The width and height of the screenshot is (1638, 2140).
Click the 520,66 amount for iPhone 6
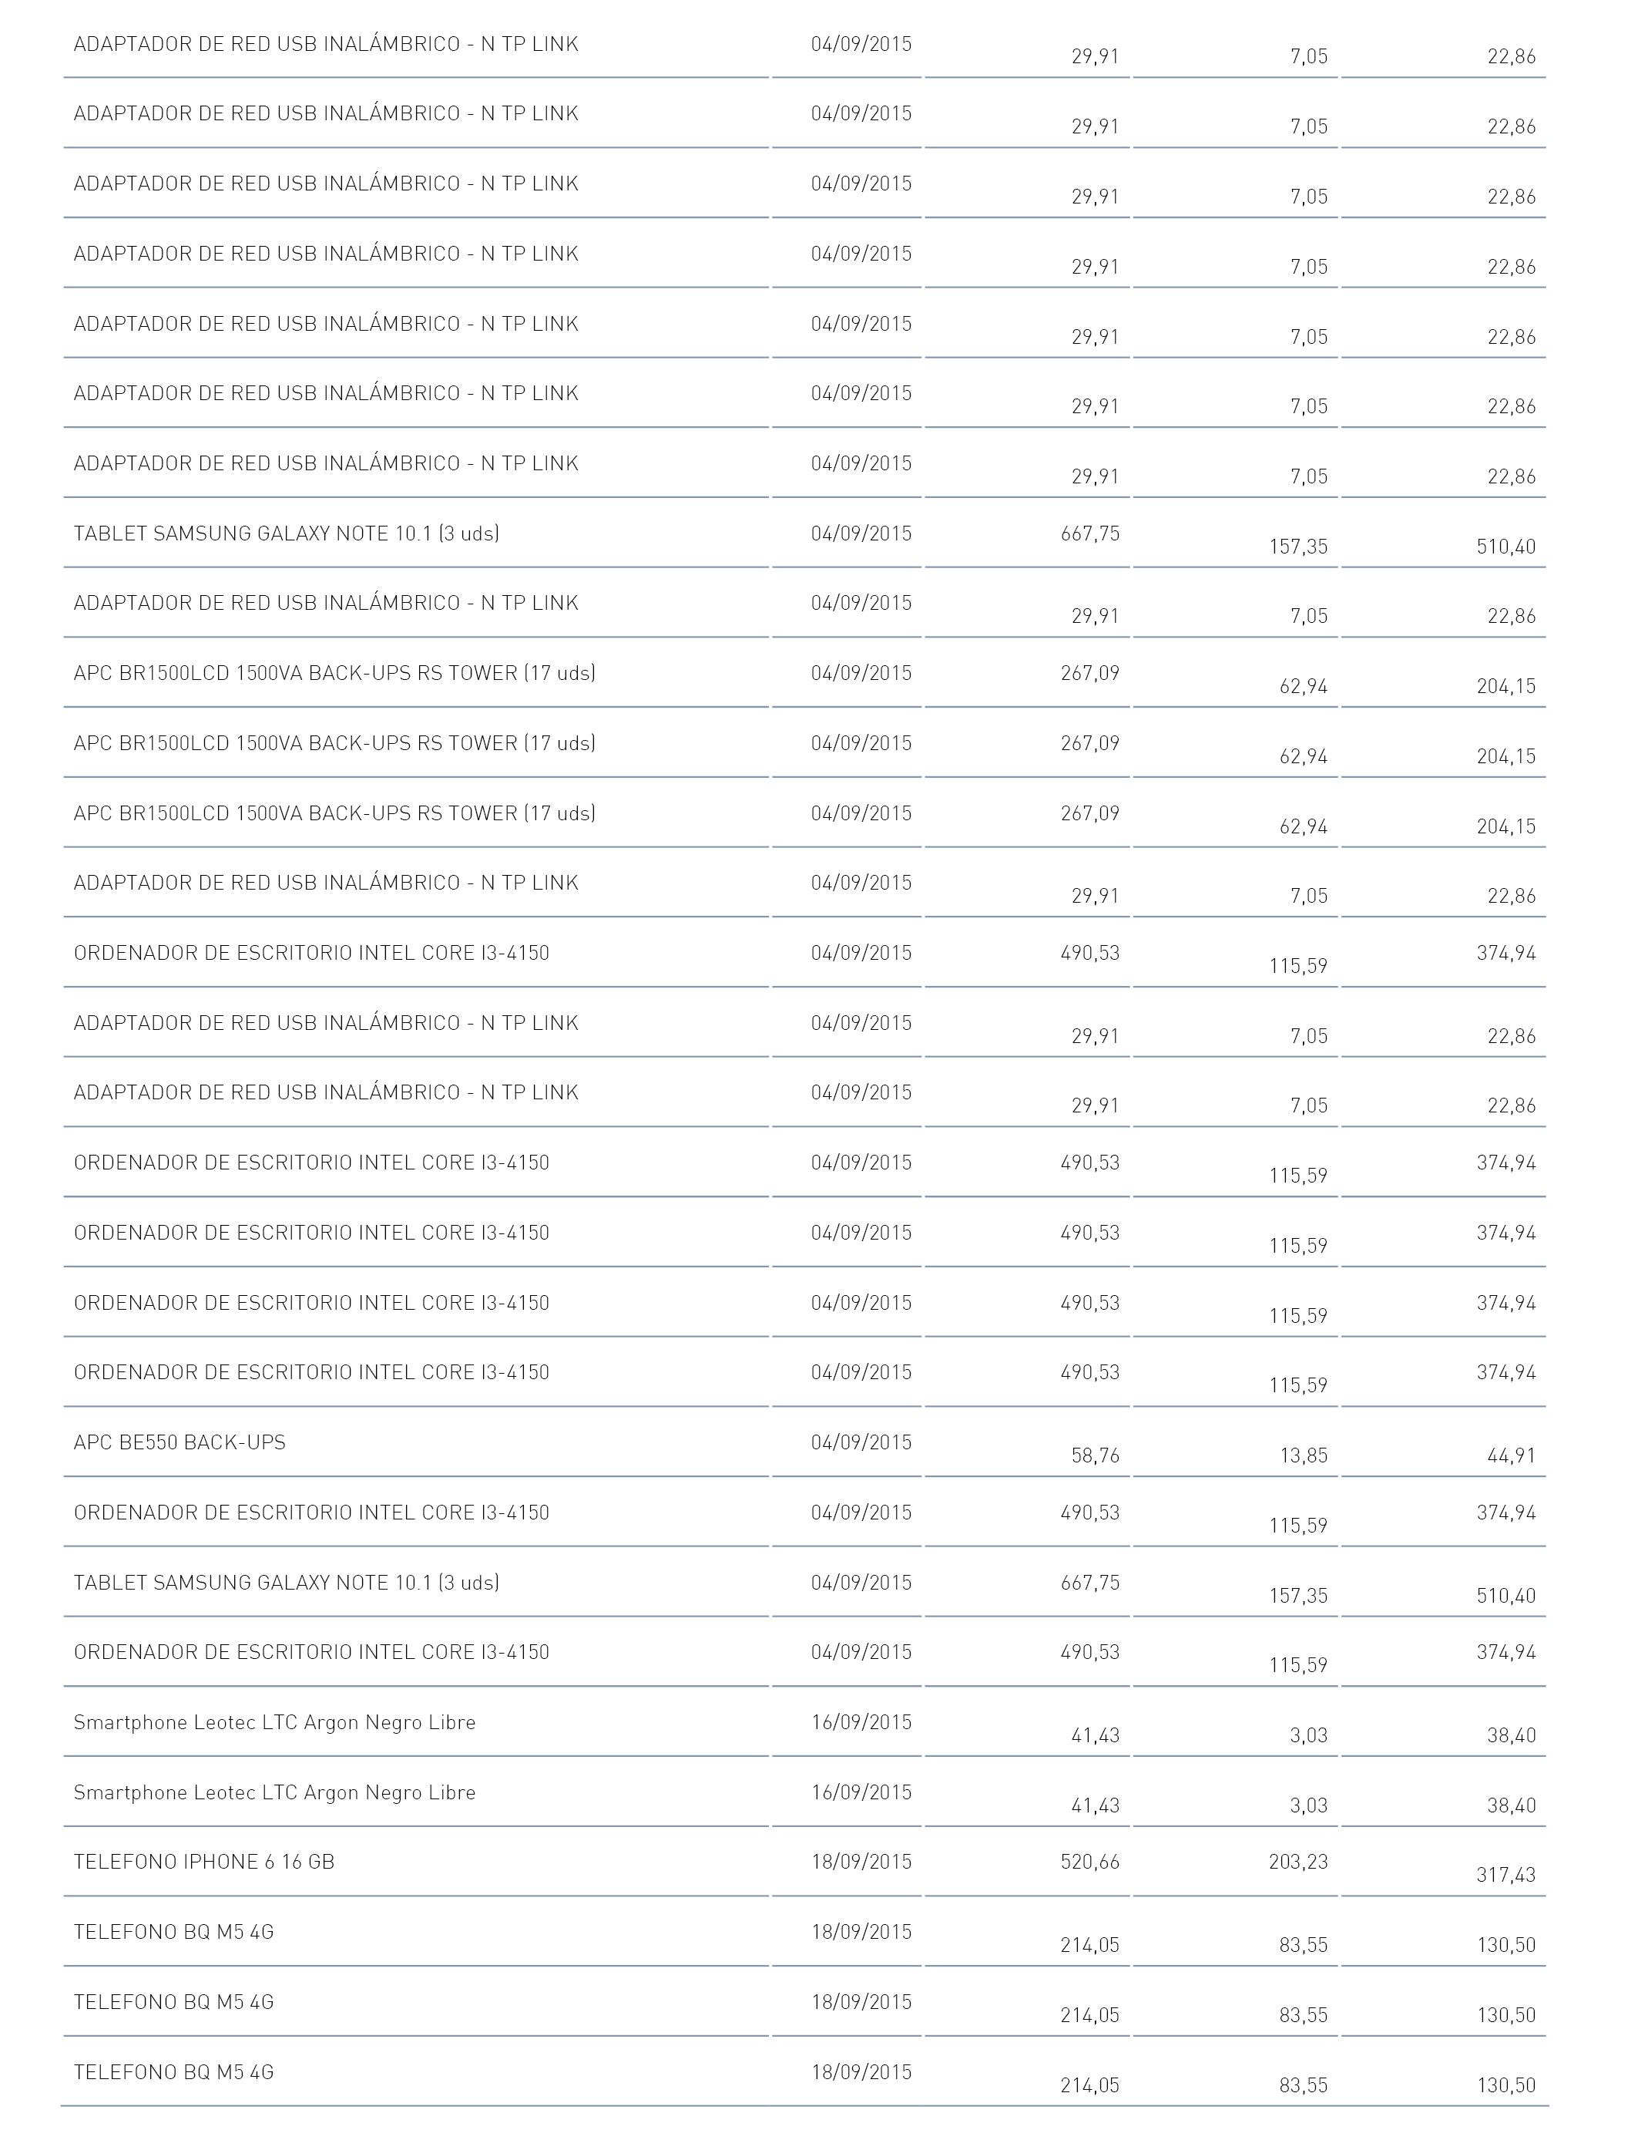pyautogui.click(x=1090, y=1861)
